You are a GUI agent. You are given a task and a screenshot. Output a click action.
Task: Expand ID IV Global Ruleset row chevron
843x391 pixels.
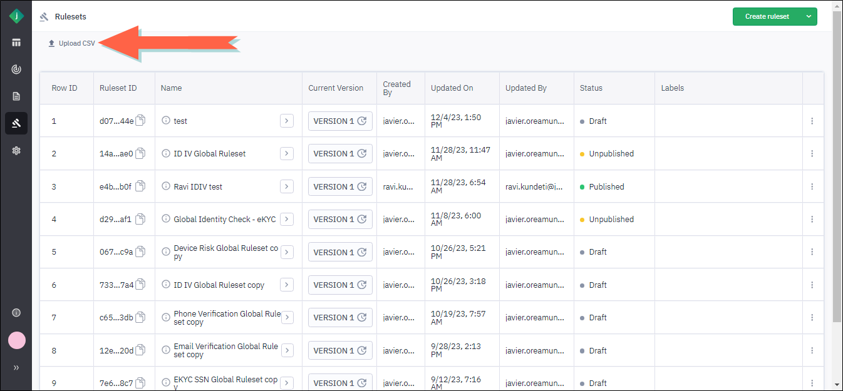287,153
